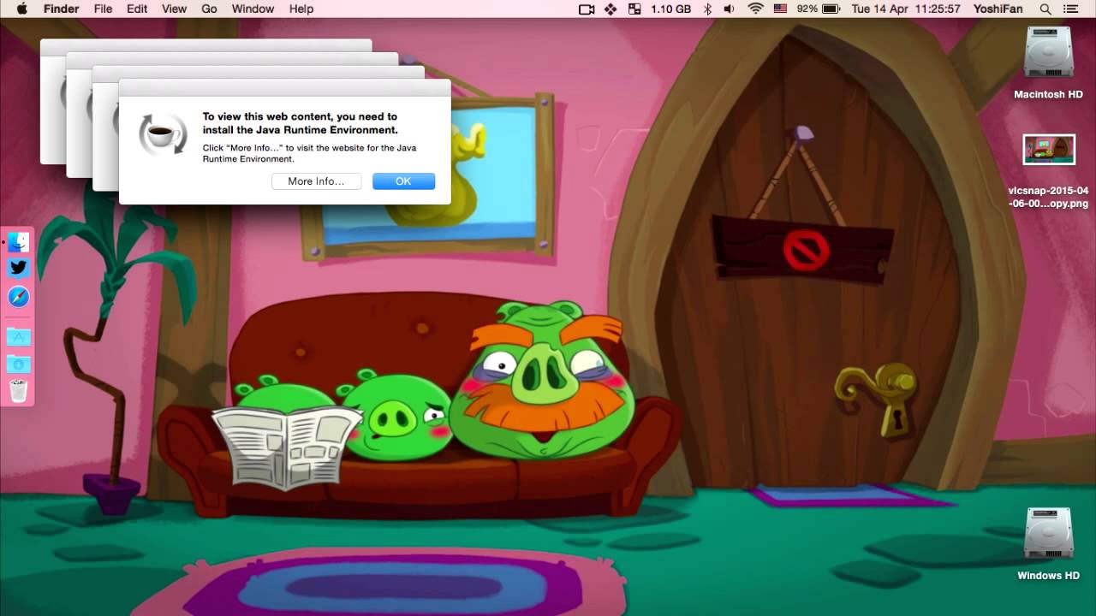Click the camera recording menu bar icon
Screen dimensions: 1096x616
pos(587,9)
